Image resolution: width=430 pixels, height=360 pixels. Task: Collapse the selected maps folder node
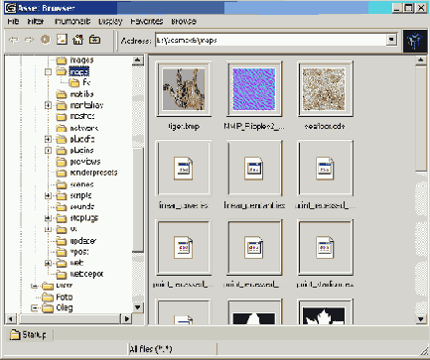pos(48,71)
